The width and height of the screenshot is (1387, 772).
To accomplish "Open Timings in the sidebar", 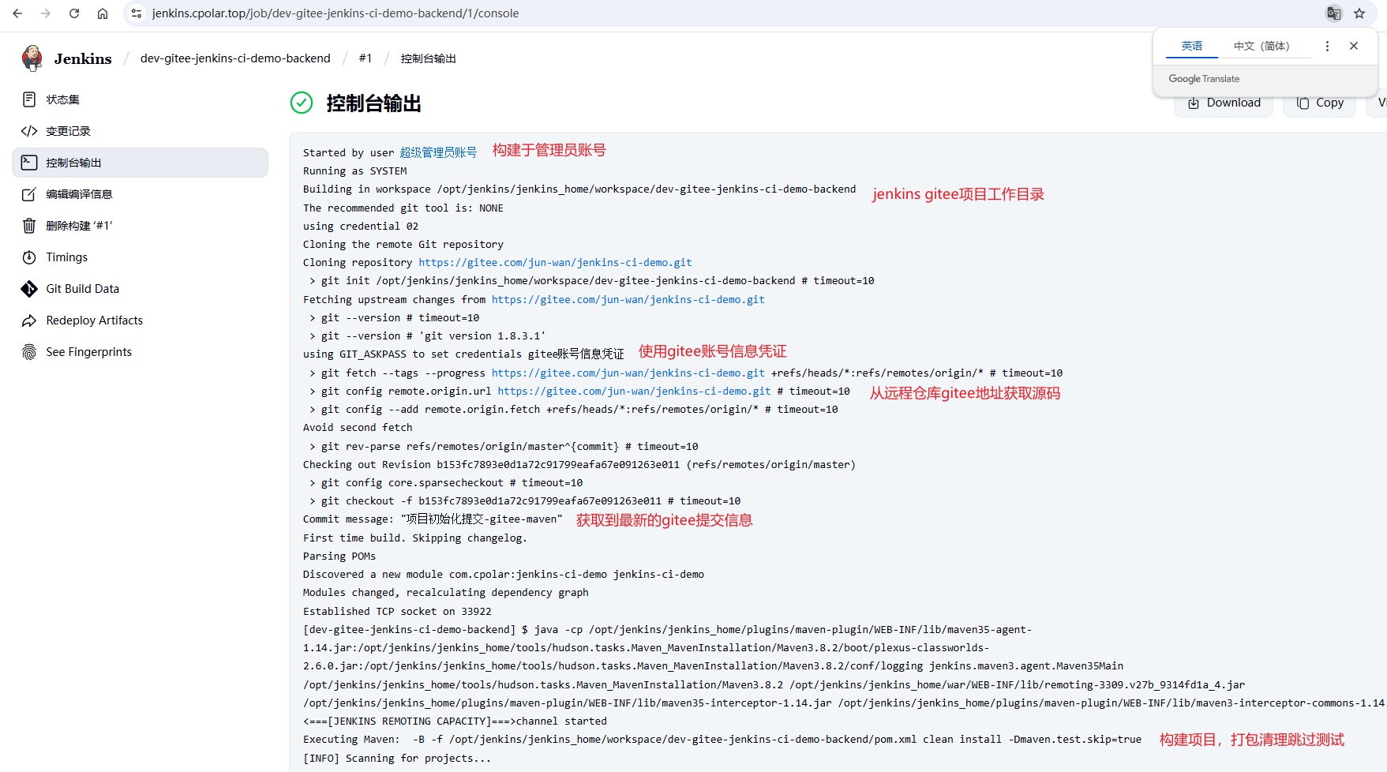I will (141, 257).
